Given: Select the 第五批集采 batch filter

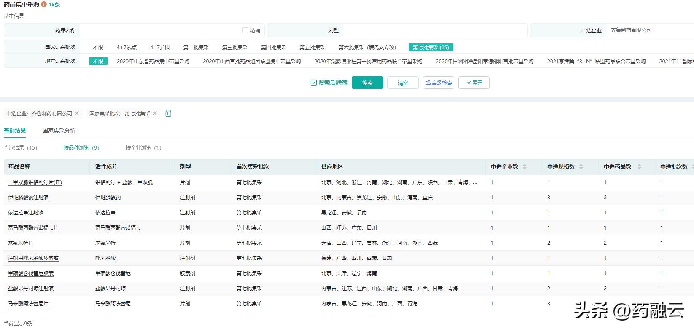Looking at the screenshot, I should [x=312, y=48].
